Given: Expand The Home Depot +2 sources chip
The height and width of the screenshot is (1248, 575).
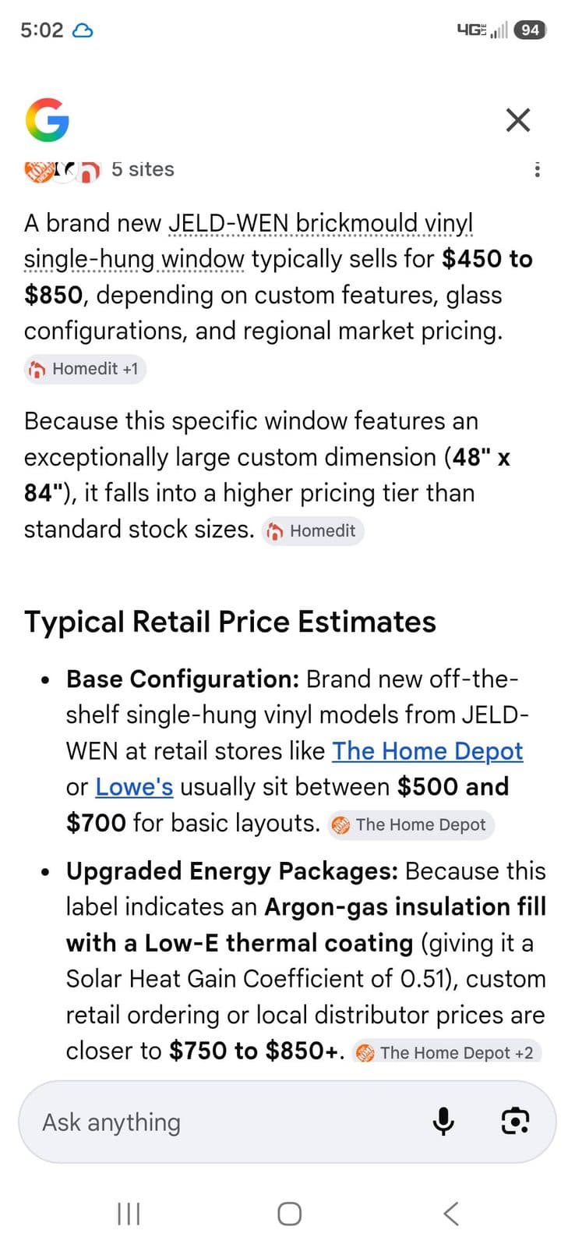Looking at the screenshot, I should [446, 1052].
